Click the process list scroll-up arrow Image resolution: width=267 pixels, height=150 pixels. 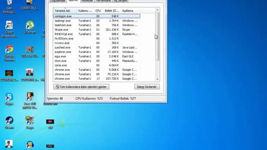click(157, 10)
